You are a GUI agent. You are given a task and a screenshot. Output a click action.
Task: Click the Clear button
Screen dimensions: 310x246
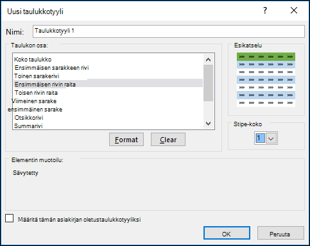168,140
